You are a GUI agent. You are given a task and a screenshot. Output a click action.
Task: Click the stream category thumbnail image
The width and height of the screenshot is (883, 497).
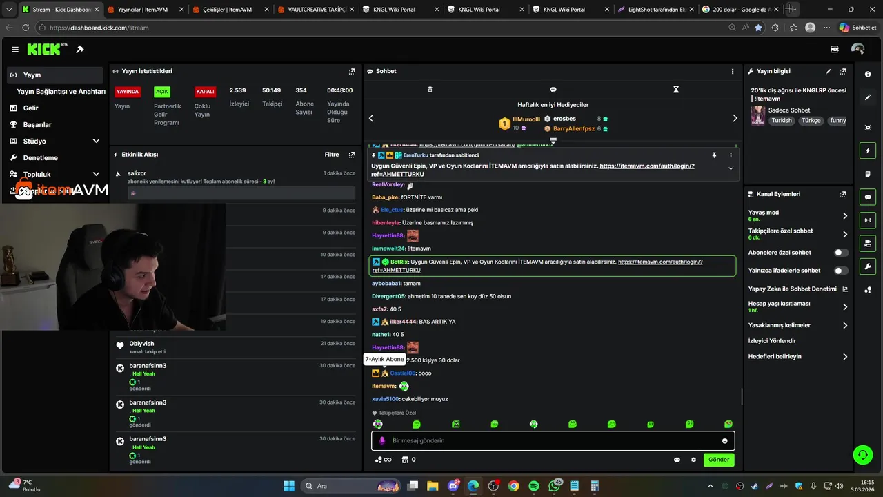[x=757, y=115]
